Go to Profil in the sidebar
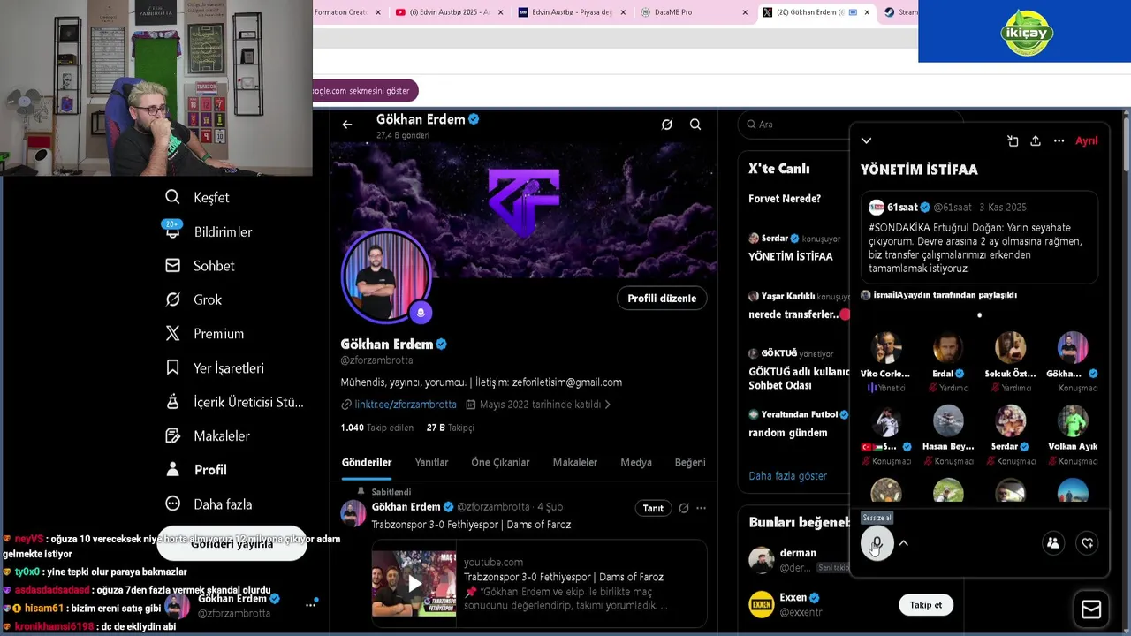 [x=196, y=470]
